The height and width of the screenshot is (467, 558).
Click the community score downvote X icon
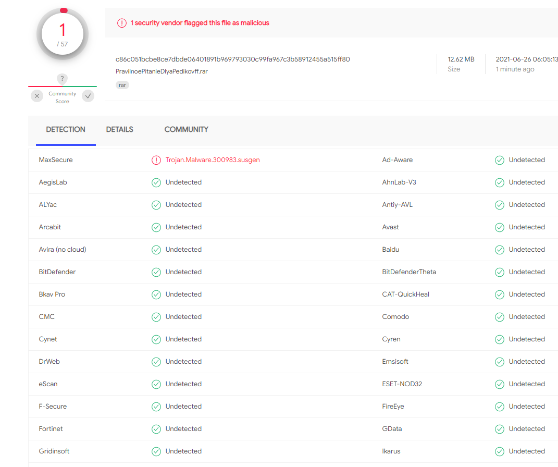(37, 96)
